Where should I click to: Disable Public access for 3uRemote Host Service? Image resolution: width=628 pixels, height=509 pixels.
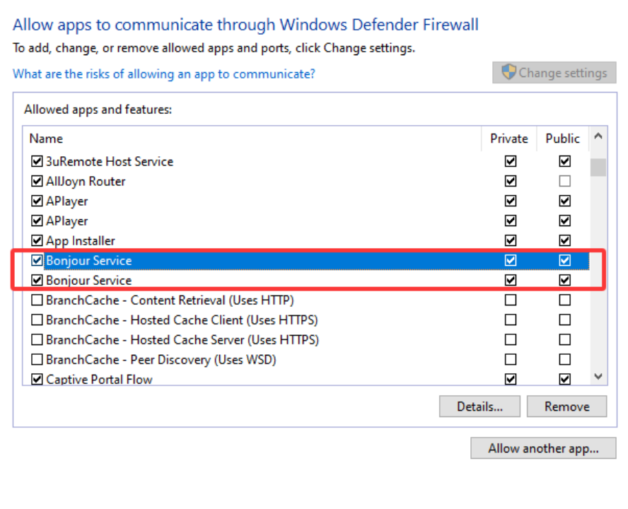coord(564,161)
